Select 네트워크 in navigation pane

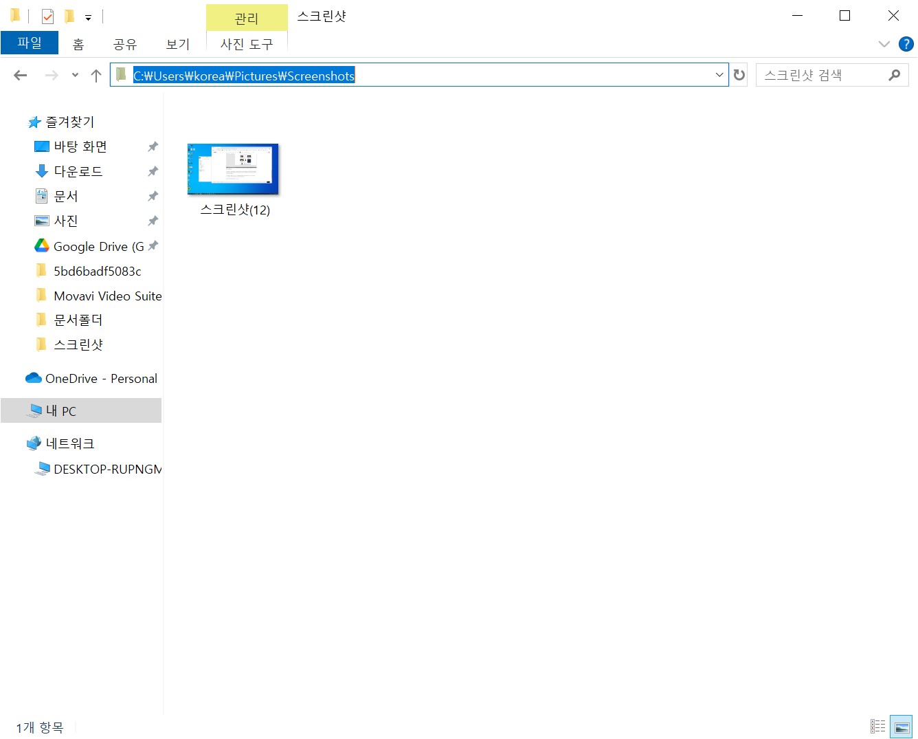[x=69, y=443]
